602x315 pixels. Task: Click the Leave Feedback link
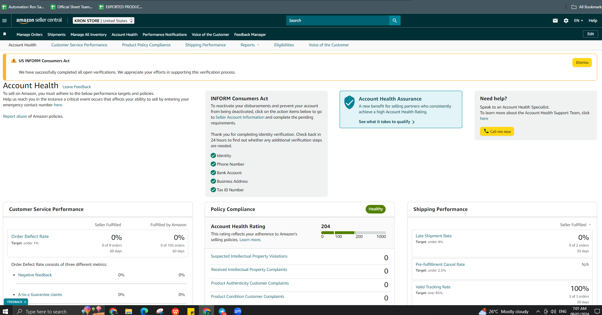(x=77, y=87)
